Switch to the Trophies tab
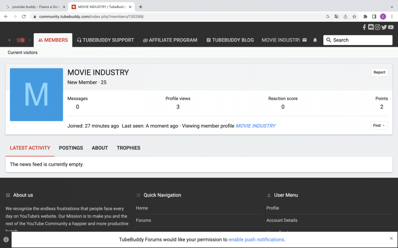The height and width of the screenshot is (248, 398). pyautogui.click(x=128, y=148)
